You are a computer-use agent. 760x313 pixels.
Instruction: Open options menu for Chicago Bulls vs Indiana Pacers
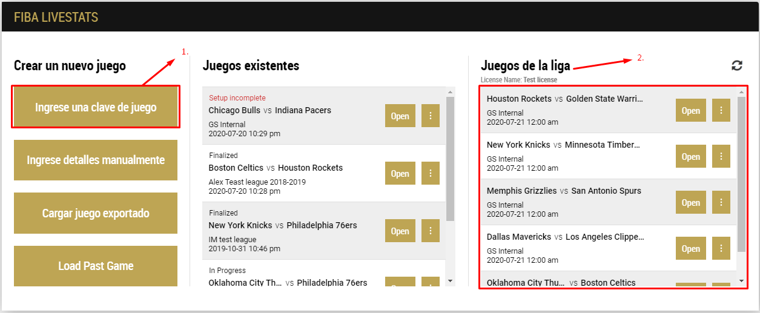point(430,116)
